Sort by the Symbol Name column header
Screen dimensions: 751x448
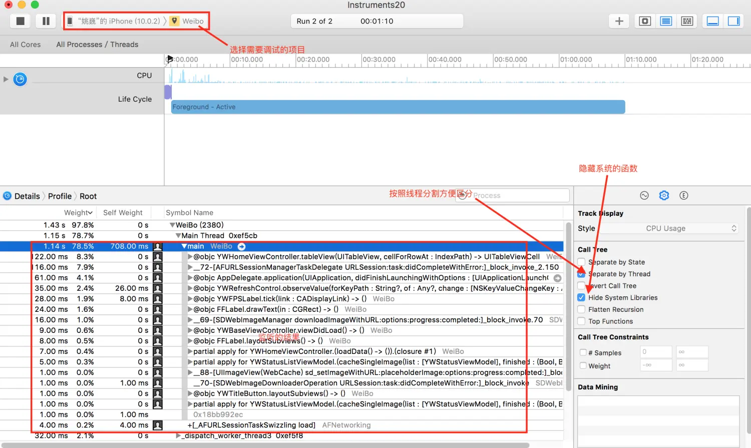(189, 213)
